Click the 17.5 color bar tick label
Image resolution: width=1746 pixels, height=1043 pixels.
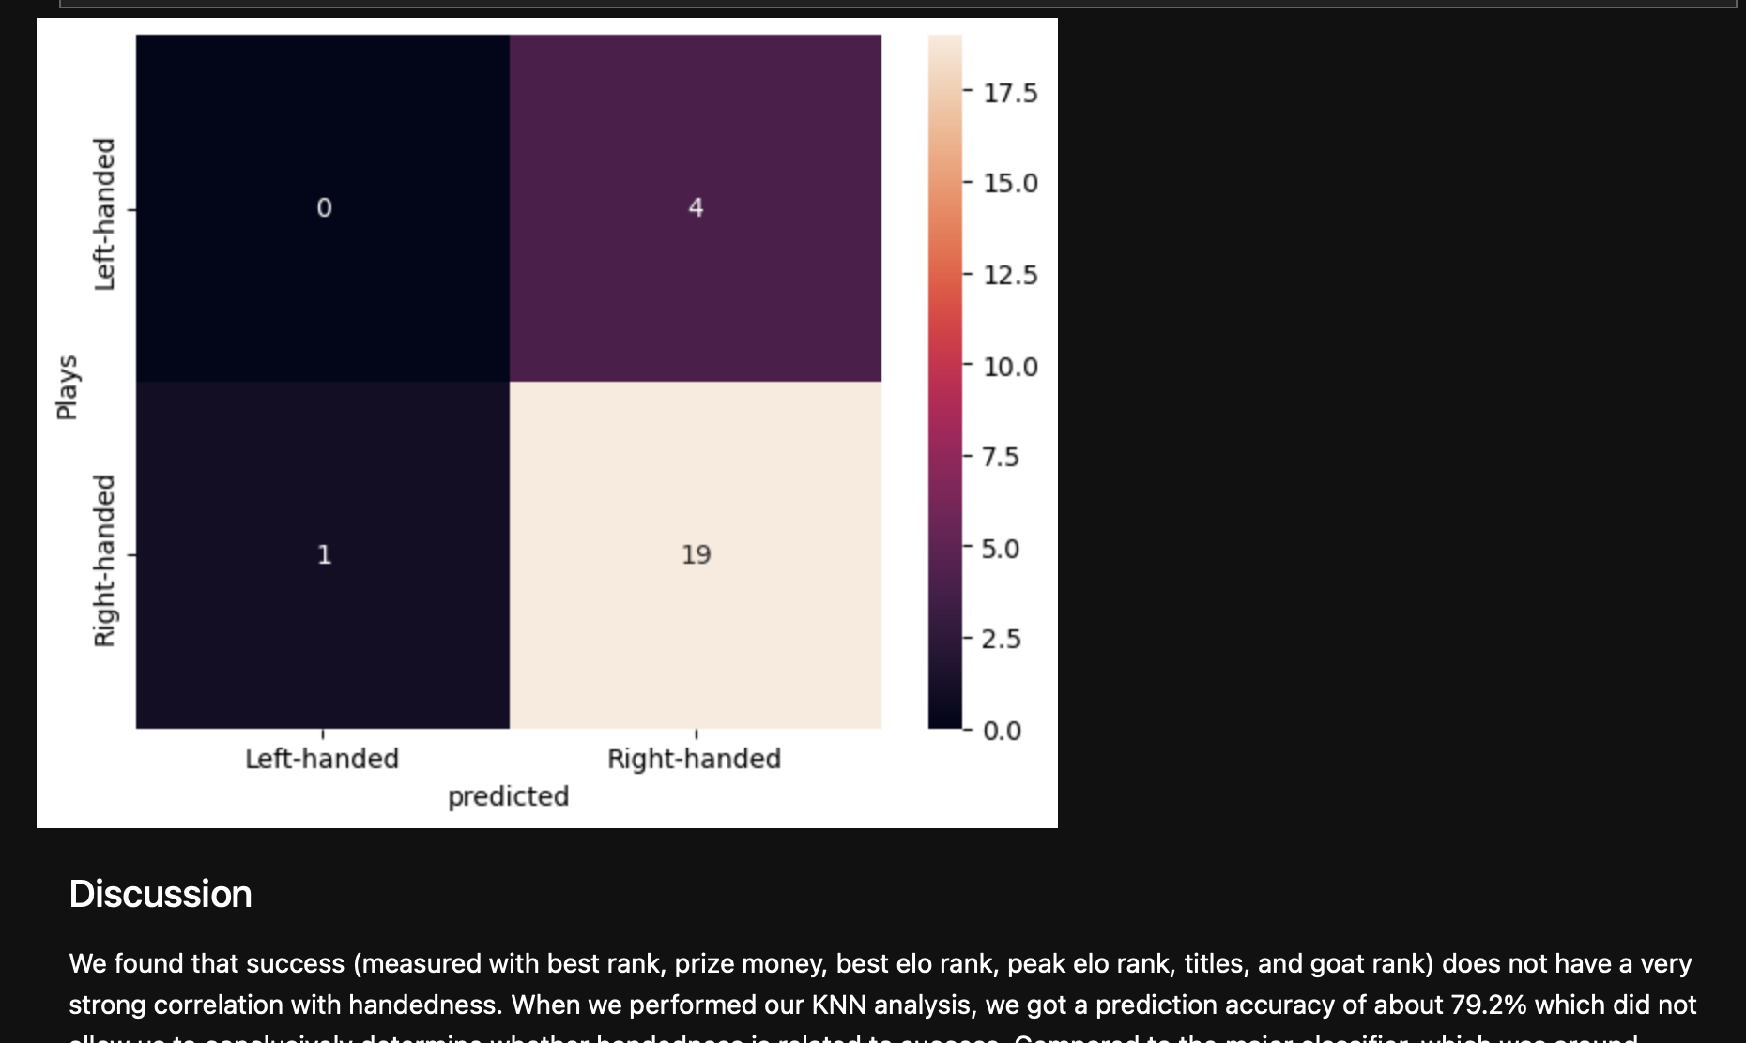click(1010, 93)
